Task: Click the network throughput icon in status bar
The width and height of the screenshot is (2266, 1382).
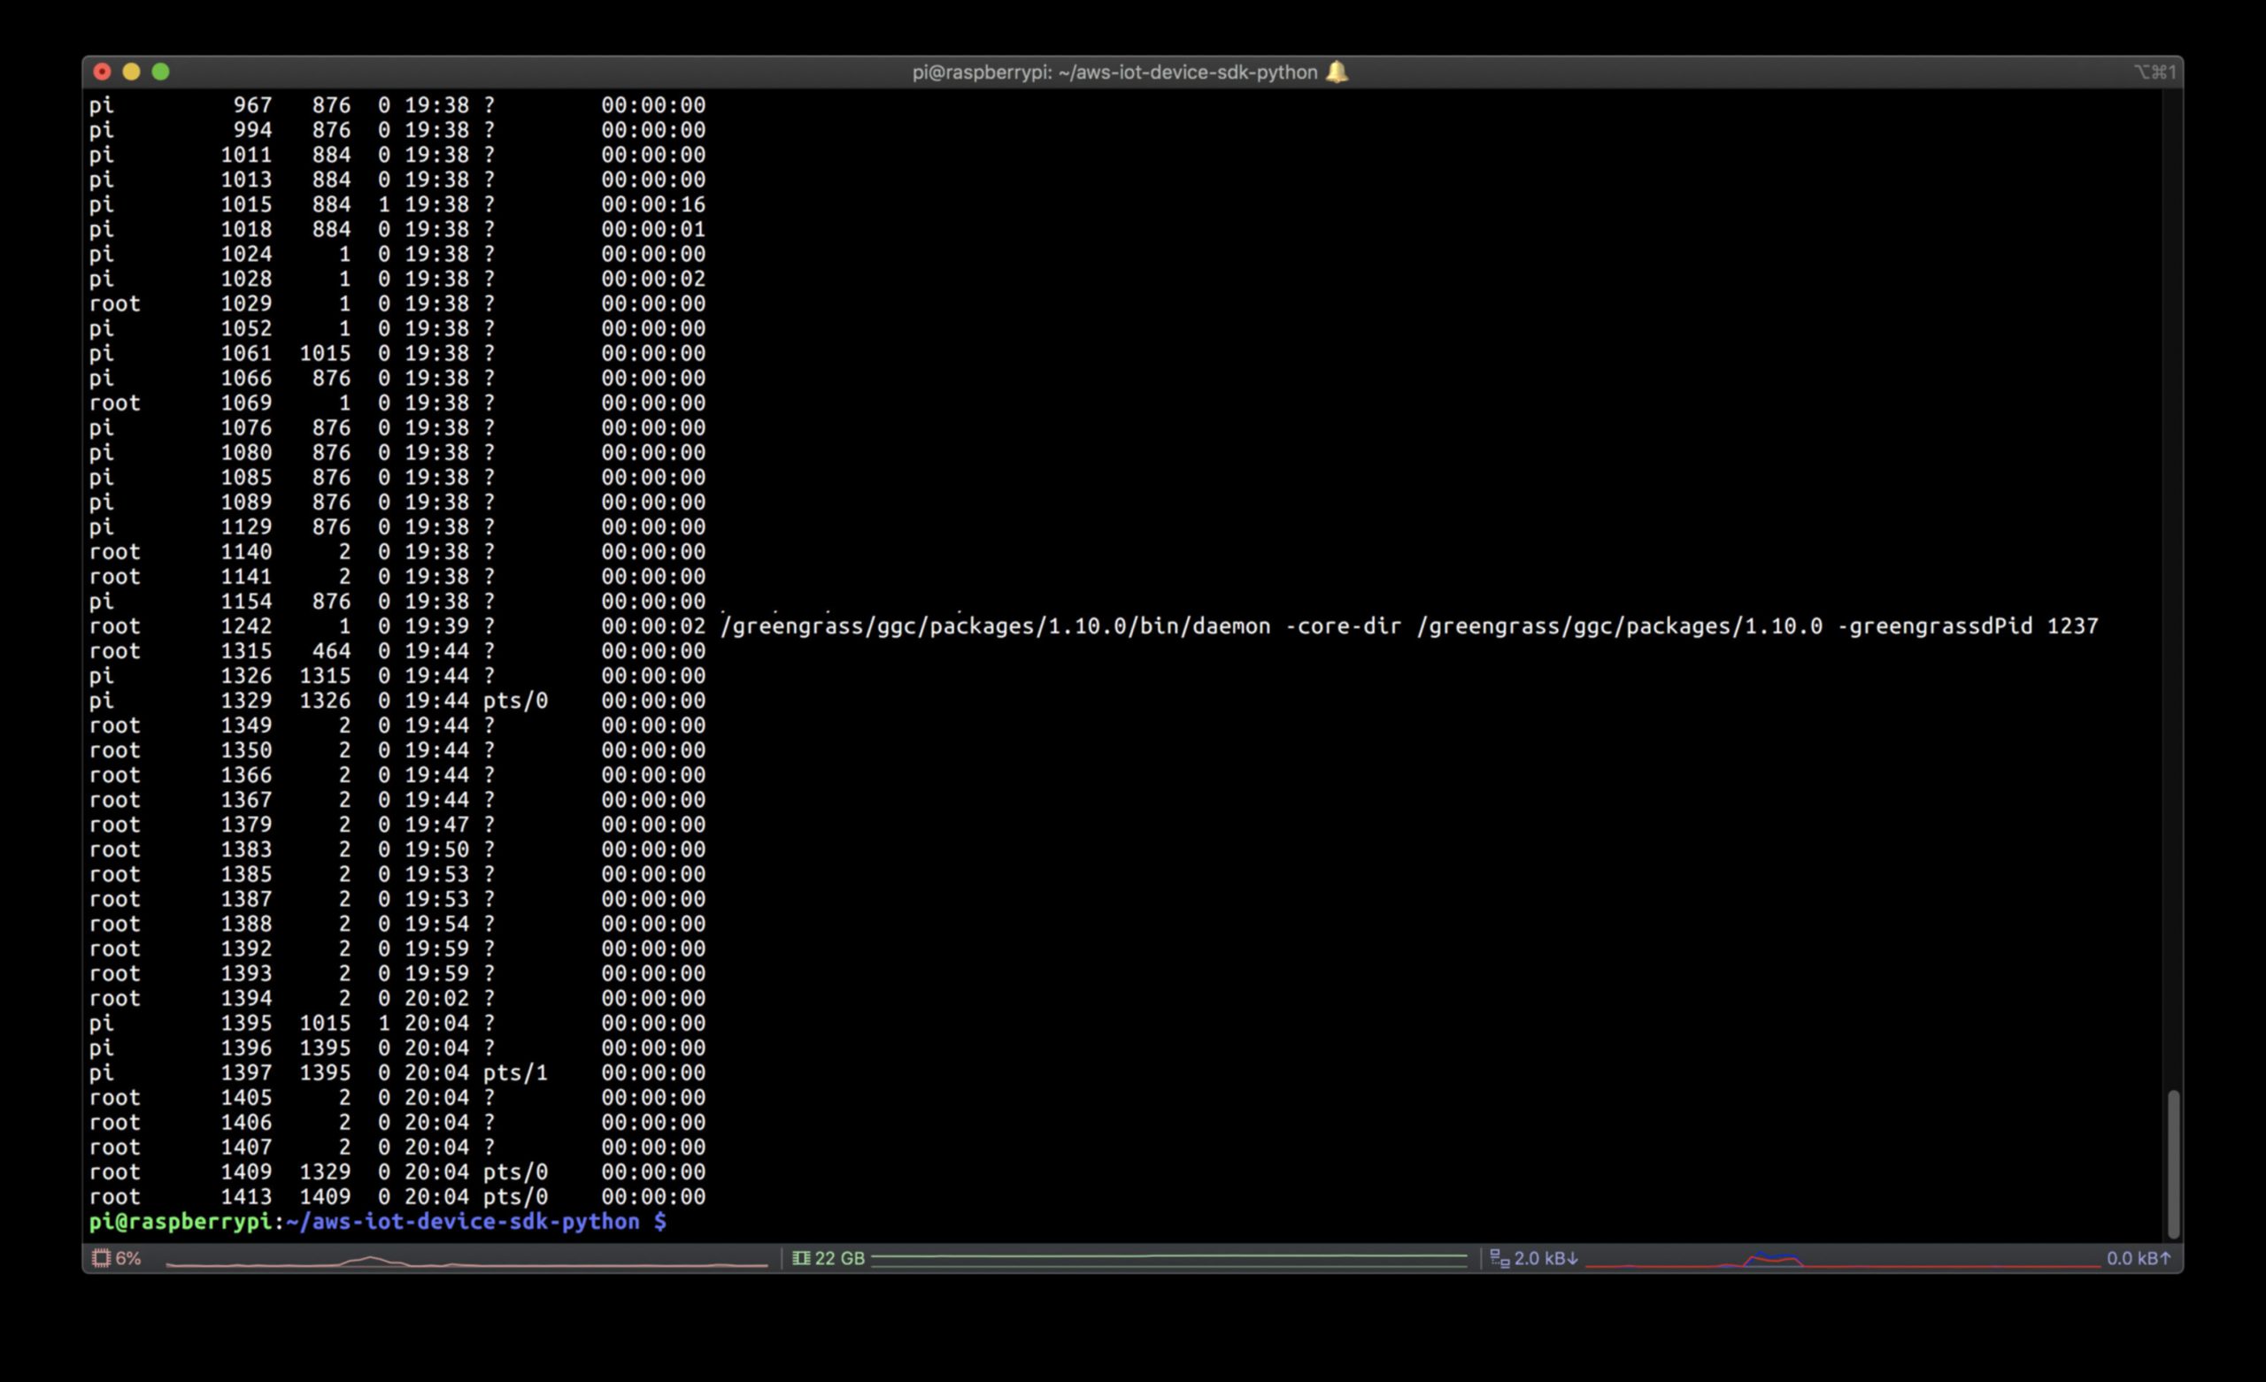Action: point(1499,1258)
